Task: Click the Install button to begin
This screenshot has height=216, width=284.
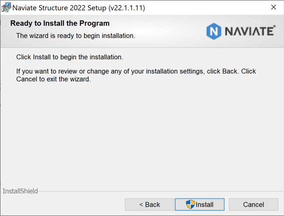Action: [200, 204]
